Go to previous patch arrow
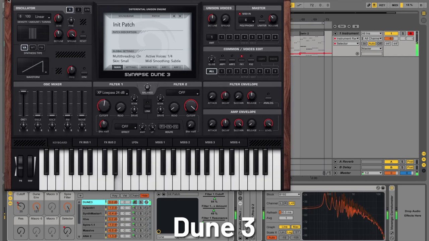The image size is (429, 241). point(174,16)
